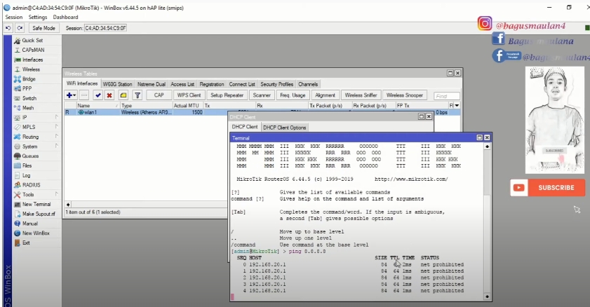Open the blue plus Add dropdown

pos(71,95)
